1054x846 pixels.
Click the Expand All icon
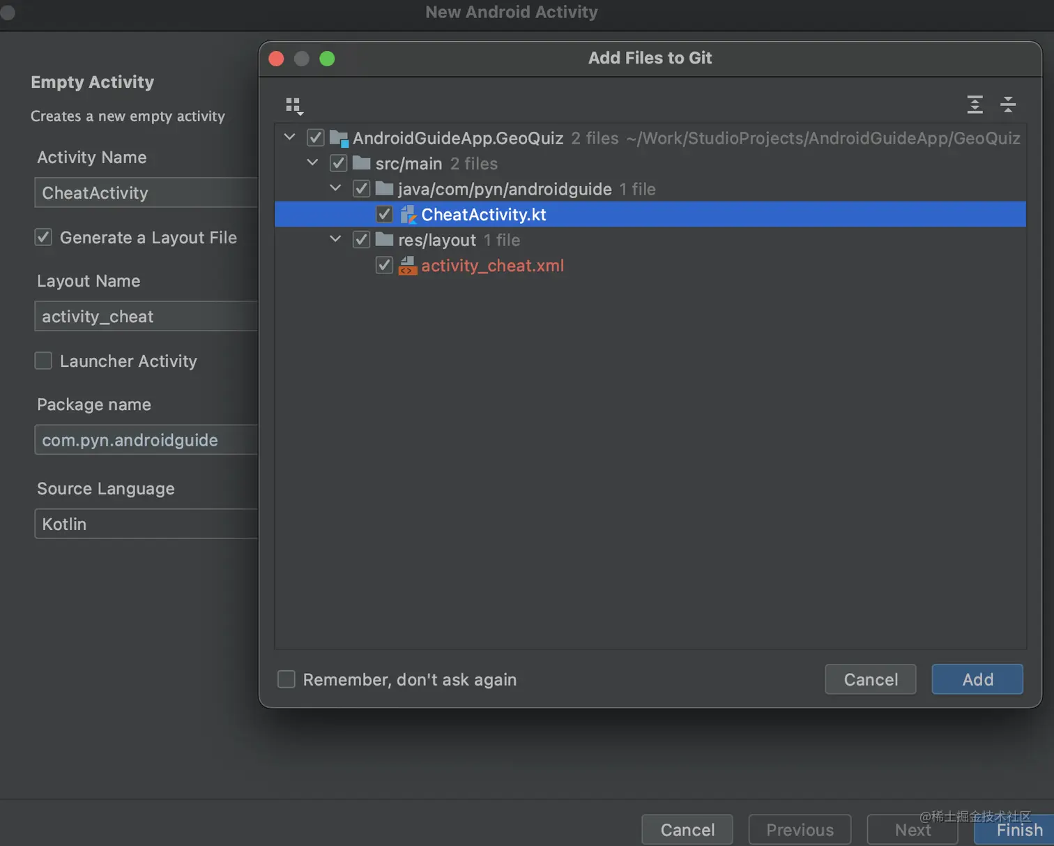coord(975,105)
